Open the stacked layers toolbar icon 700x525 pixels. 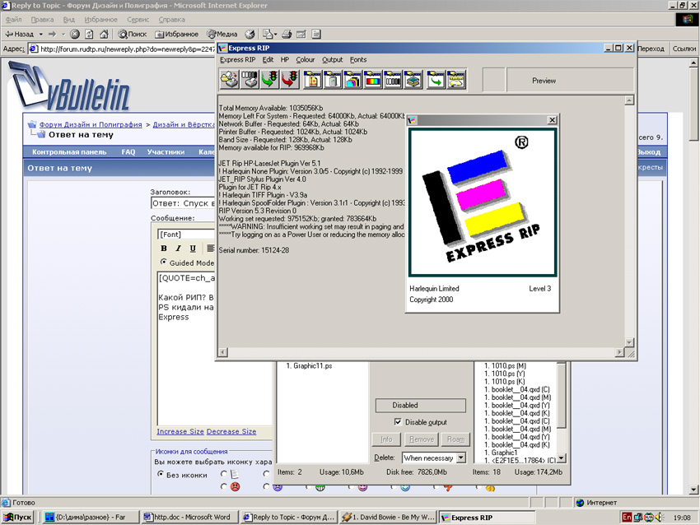(413, 79)
